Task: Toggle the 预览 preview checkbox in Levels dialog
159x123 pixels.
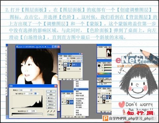Action: click(48, 115)
